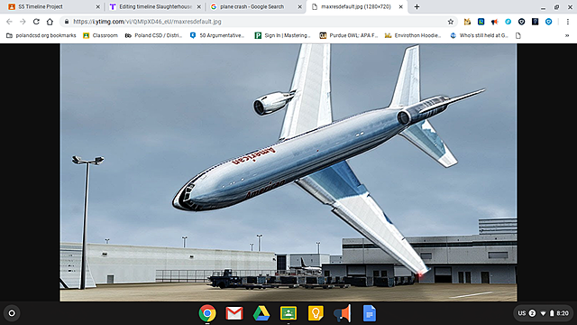Viewport: 577px width, 325px height.
Task: Click the US keyboard input indicator
Action: click(522, 313)
